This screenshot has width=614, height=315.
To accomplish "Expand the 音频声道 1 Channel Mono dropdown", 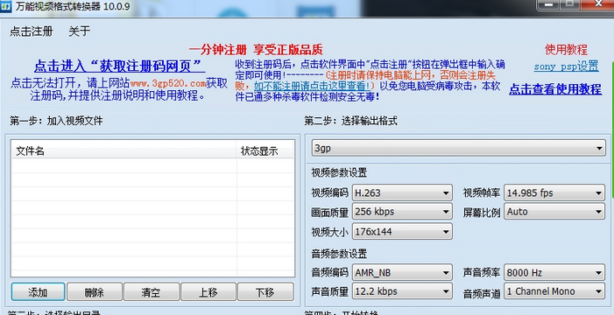I will (554, 291).
